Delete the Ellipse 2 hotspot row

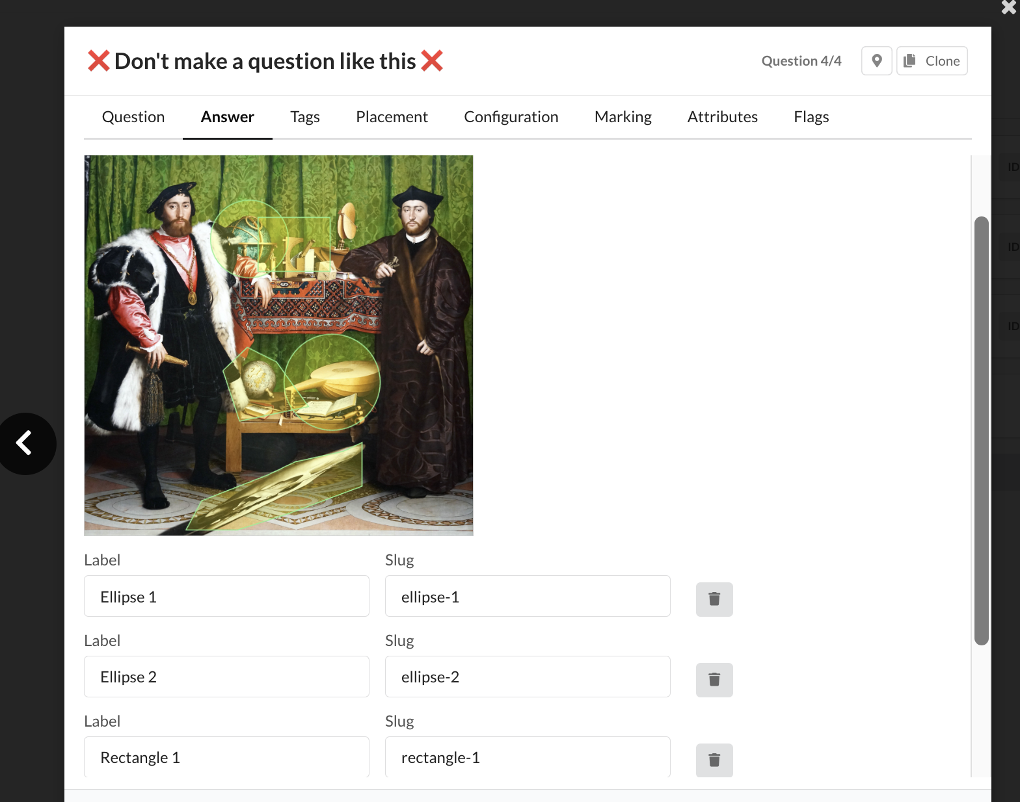tap(714, 680)
